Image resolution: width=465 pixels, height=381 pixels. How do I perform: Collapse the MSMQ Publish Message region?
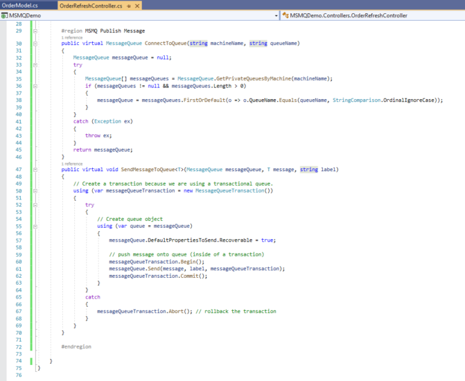point(35,31)
